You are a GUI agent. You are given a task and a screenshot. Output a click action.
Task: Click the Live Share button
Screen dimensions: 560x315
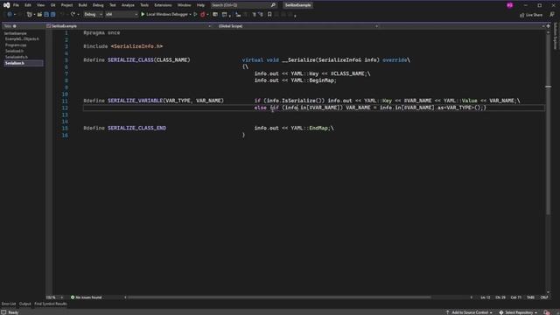click(x=531, y=15)
